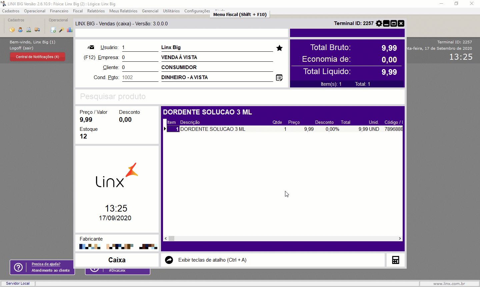Viewport: 480px width, 287px height.
Task: Click the row indicator arrow for item 1
Action: [x=165, y=129]
